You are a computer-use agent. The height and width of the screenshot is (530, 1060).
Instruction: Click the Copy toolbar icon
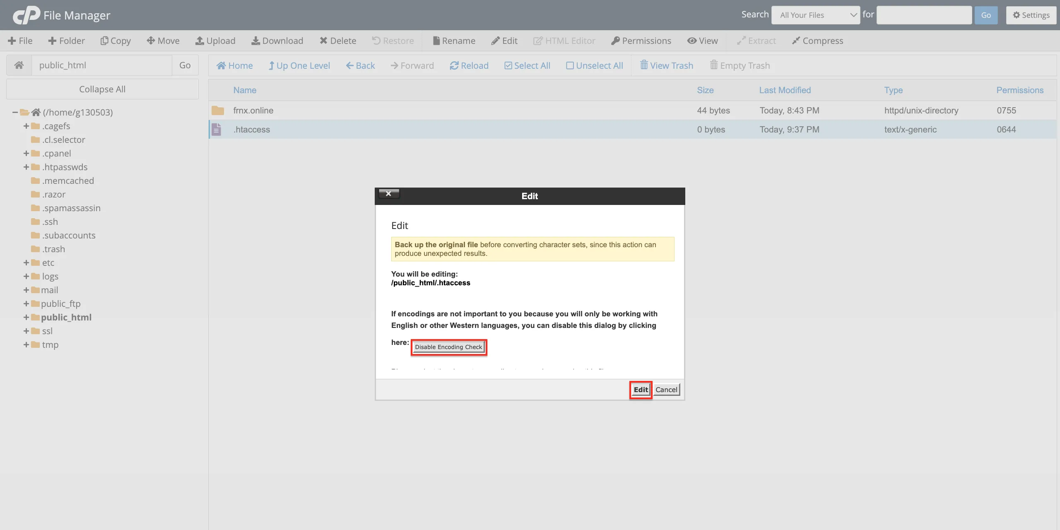tap(116, 41)
